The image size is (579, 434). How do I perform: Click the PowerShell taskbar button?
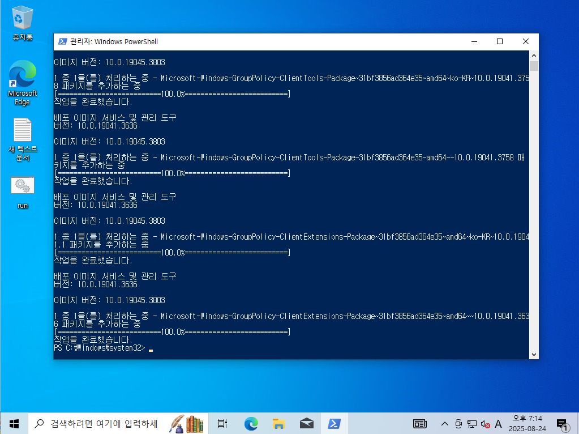[334, 423]
